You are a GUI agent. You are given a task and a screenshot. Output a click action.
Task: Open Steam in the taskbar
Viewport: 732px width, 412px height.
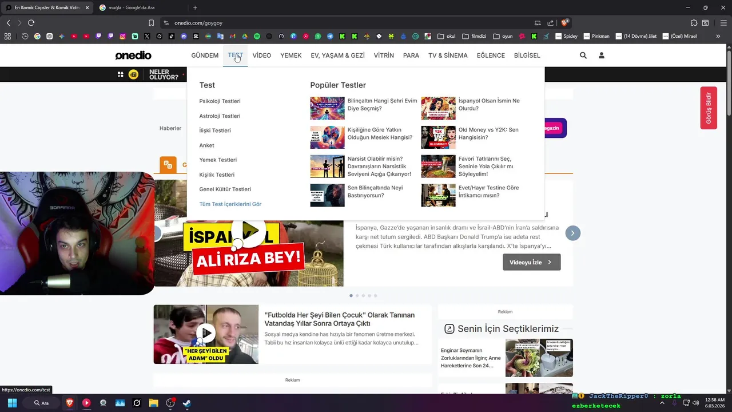coord(186,403)
